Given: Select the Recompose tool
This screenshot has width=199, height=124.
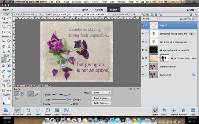Looking at the screenshot, I should pos(9,85).
